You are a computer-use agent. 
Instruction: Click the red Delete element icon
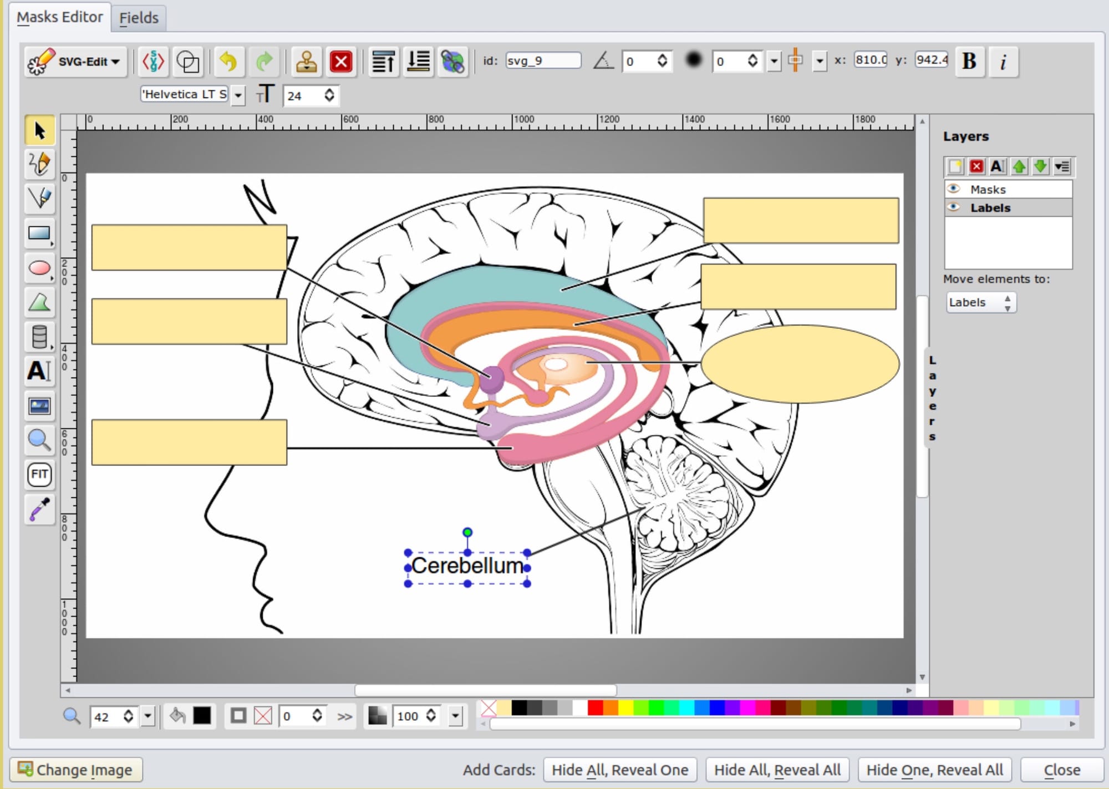pyautogui.click(x=340, y=62)
